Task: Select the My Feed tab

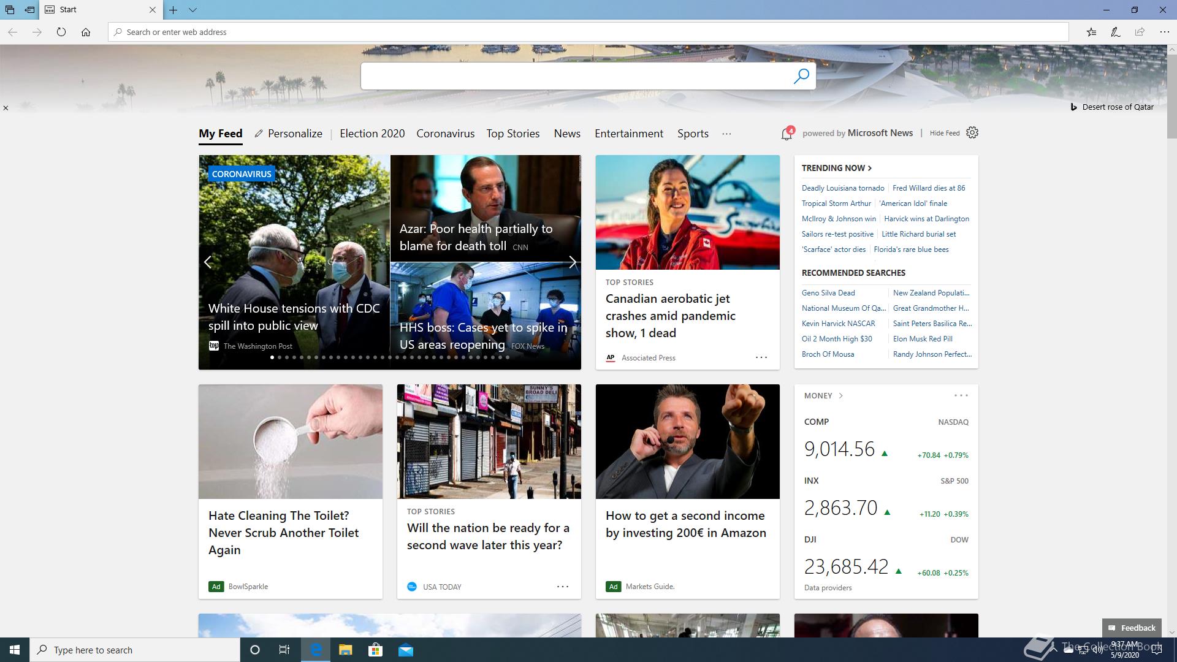Action: 221,134
